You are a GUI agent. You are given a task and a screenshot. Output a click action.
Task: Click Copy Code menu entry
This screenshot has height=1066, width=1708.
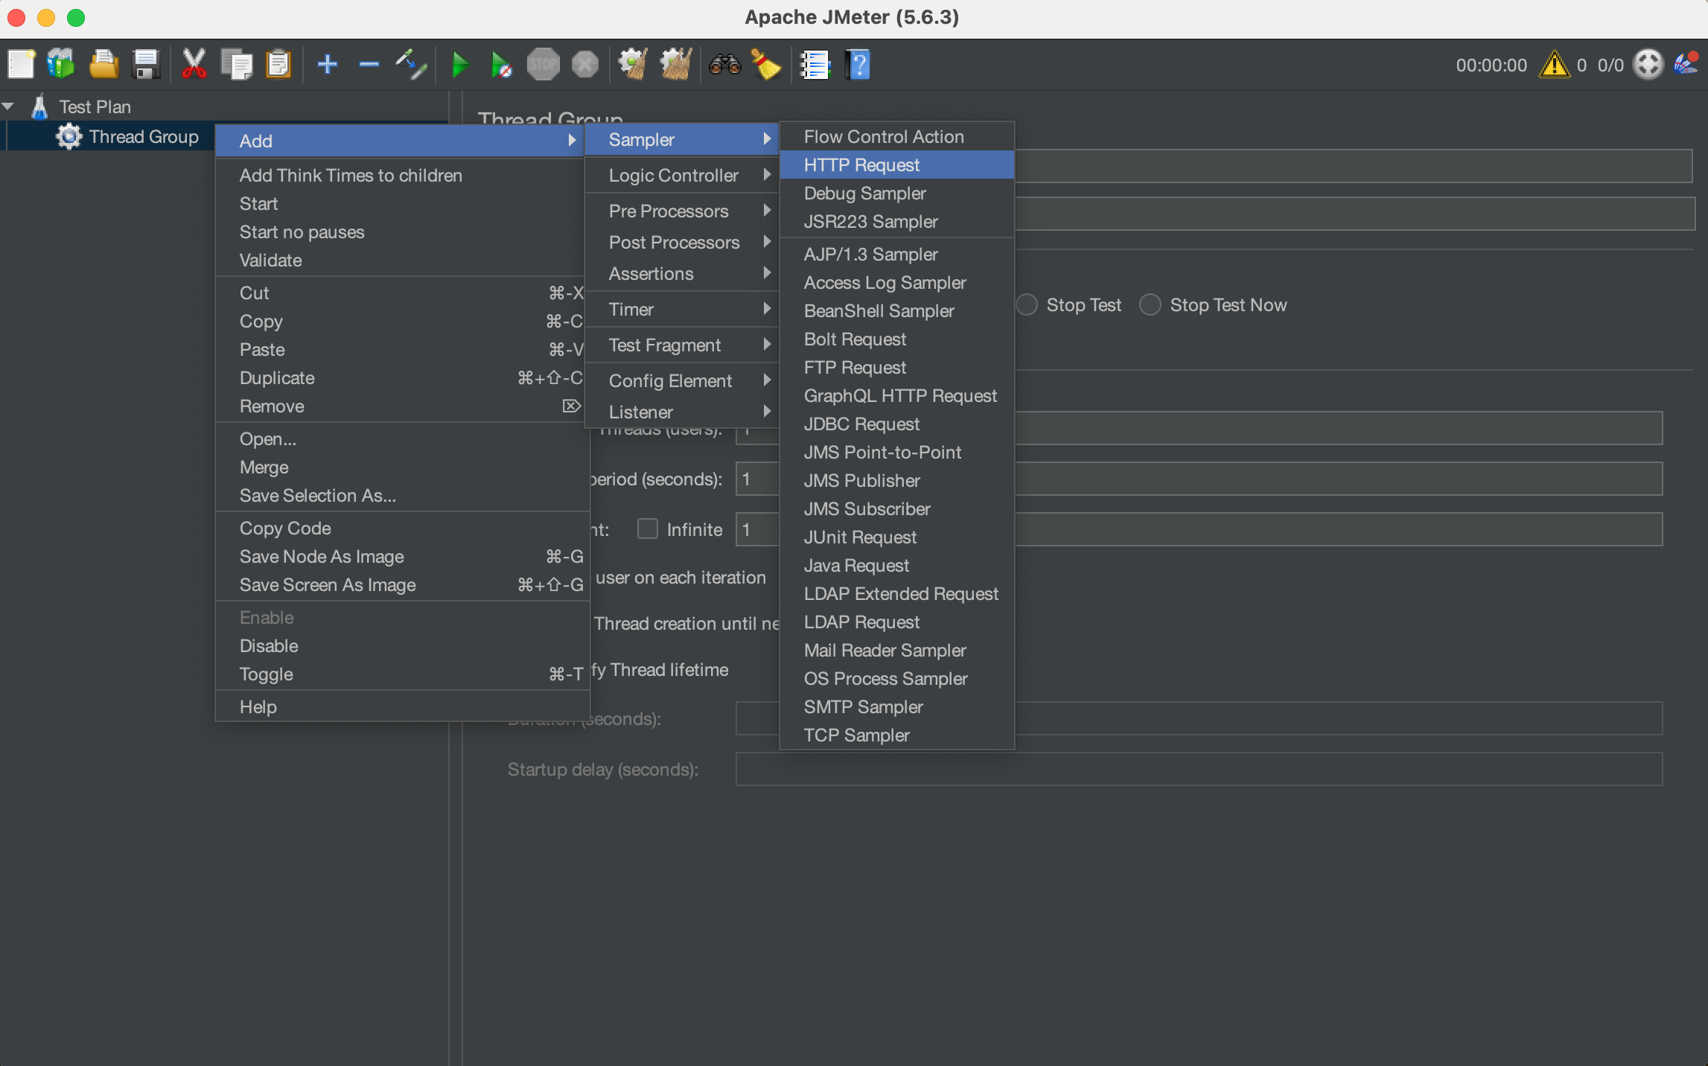pyautogui.click(x=402, y=528)
